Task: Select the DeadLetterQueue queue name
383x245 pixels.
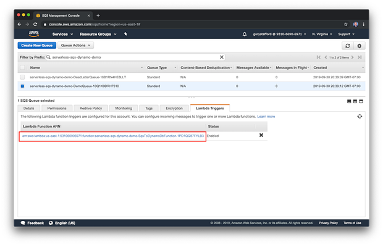Action: tap(78, 77)
